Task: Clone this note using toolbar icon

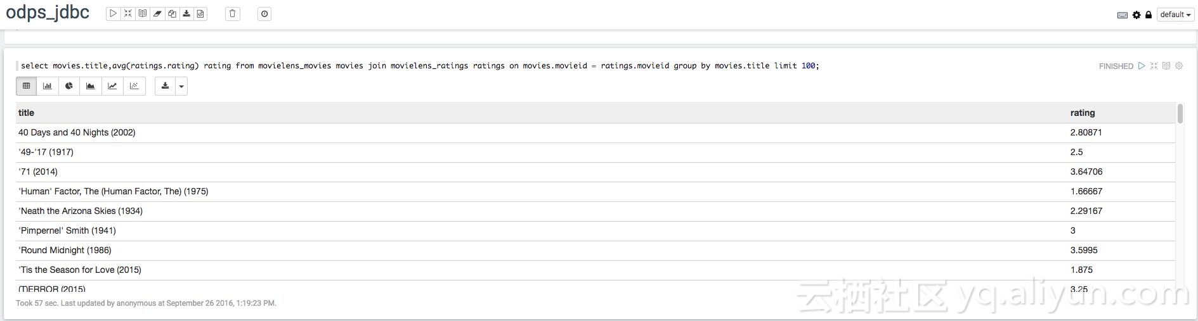Action: [x=172, y=13]
